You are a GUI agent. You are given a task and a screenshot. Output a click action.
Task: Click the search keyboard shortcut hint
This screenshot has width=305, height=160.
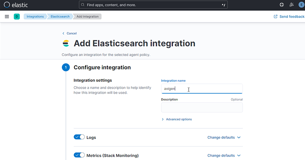tap(223, 5)
